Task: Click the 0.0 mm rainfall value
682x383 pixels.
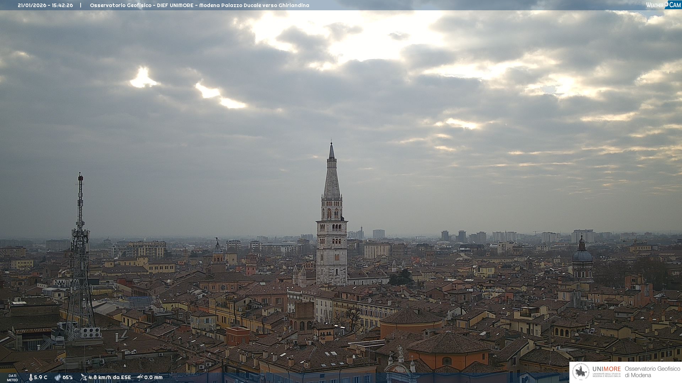Action: tap(153, 377)
